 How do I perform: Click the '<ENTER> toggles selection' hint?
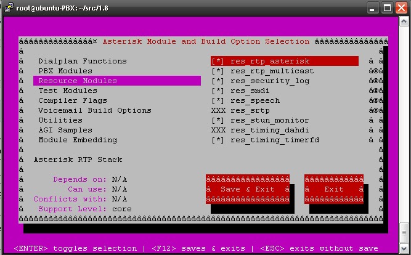click(x=75, y=248)
